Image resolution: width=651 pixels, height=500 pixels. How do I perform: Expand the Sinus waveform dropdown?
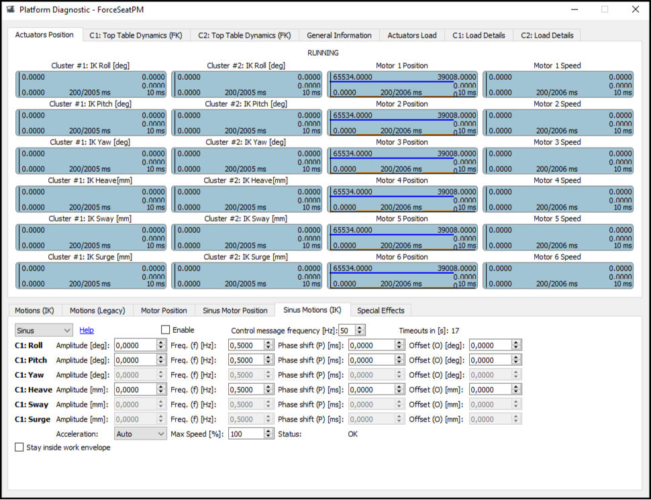(44, 330)
